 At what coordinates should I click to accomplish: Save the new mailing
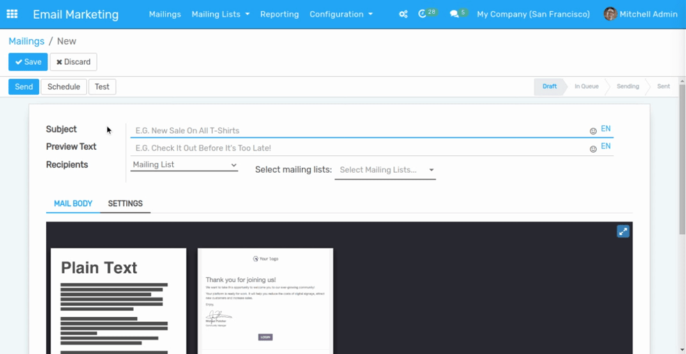[x=28, y=62]
